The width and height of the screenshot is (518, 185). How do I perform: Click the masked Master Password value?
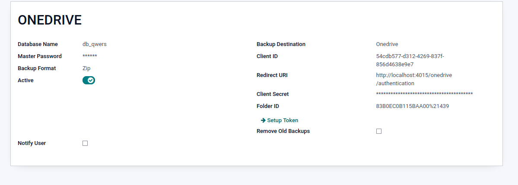point(90,56)
